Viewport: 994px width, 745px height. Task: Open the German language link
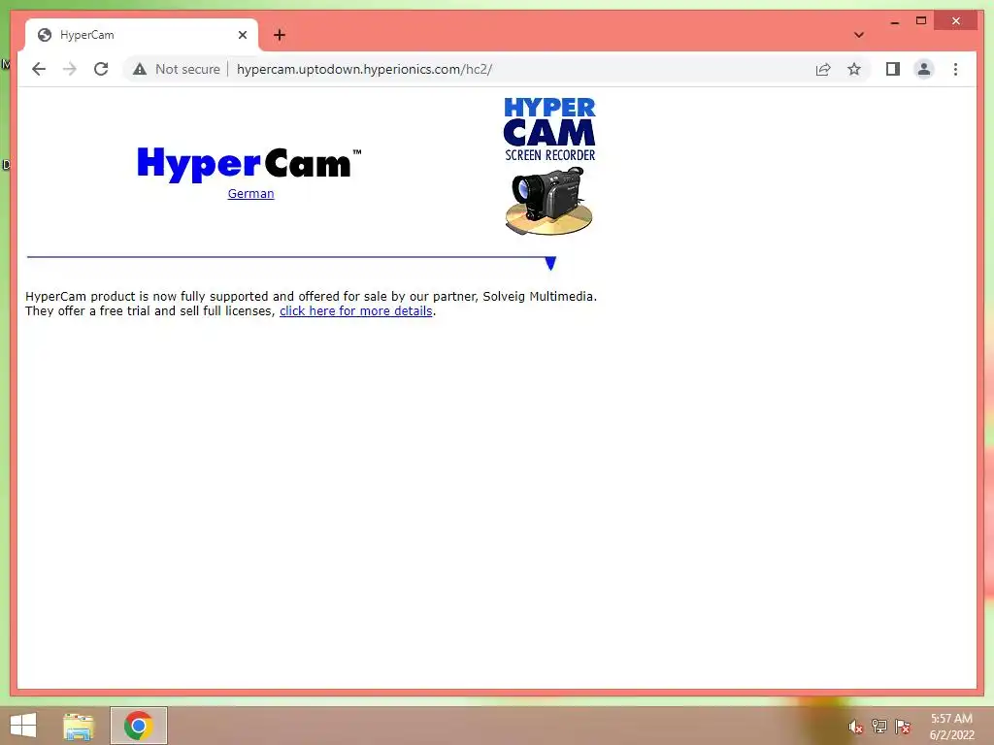click(x=251, y=194)
